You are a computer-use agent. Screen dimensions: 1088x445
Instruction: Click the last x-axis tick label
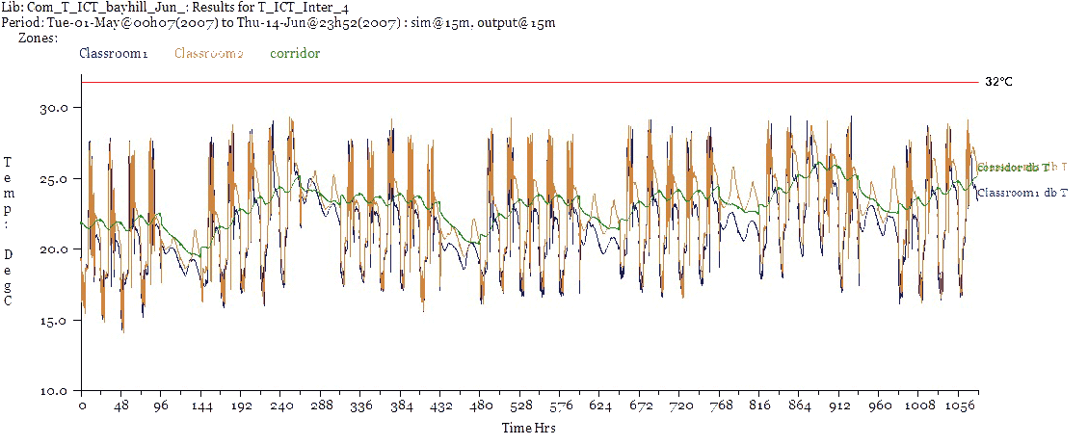point(965,406)
